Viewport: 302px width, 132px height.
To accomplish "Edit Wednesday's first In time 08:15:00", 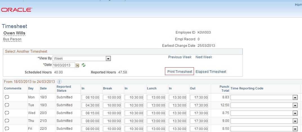I will coord(90,113).
